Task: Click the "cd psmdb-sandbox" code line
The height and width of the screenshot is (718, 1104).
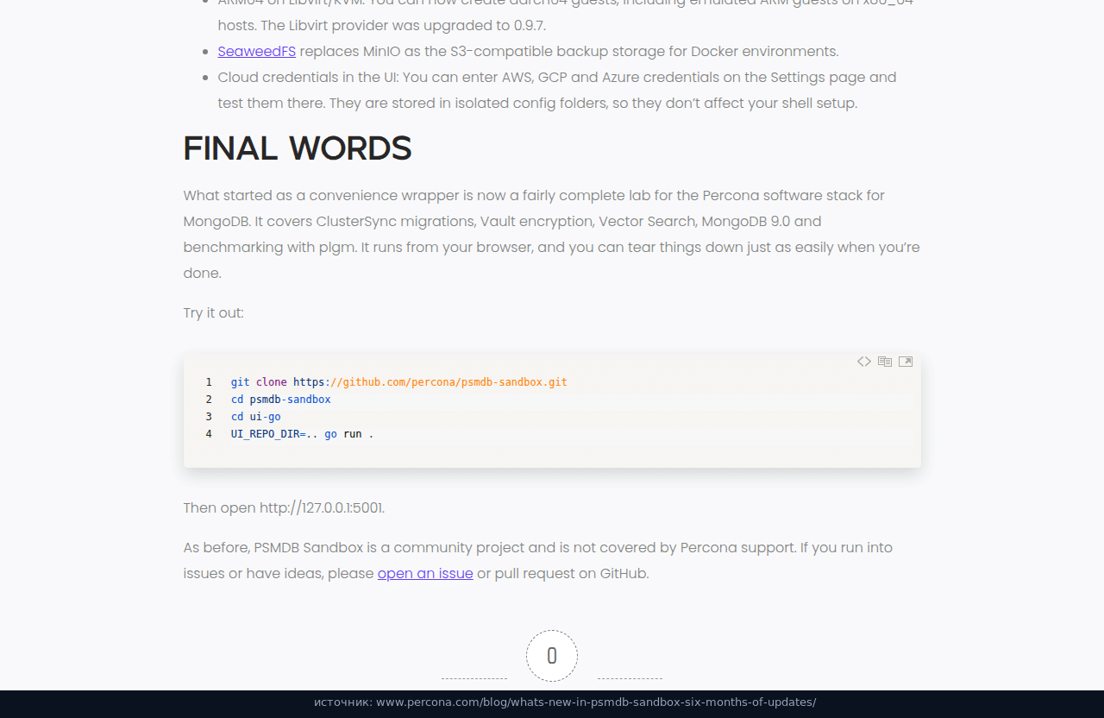Action: [281, 399]
